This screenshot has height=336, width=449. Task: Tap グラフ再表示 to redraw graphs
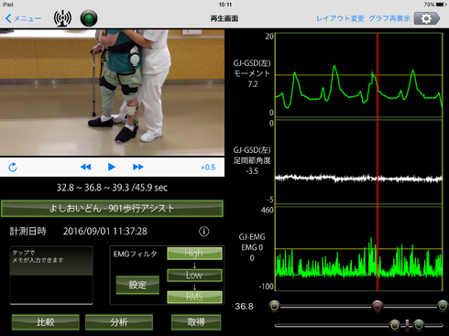point(389,18)
